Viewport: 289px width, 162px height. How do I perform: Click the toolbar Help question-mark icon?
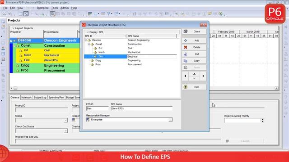(220, 13)
